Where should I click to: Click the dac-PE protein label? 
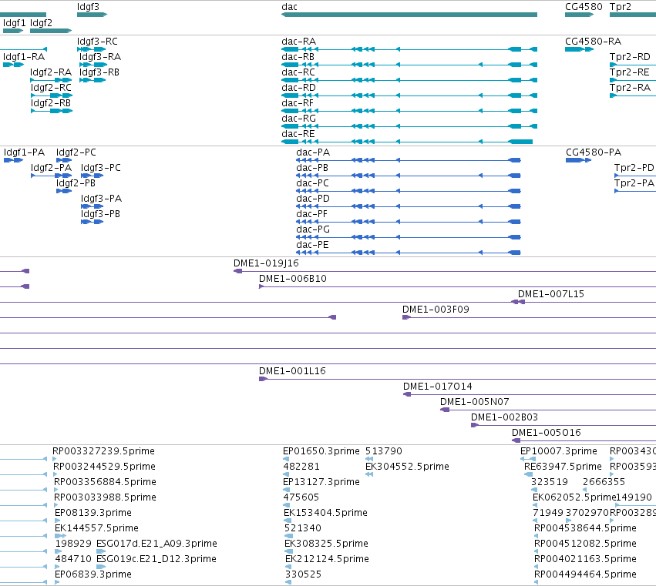point(312,245)
